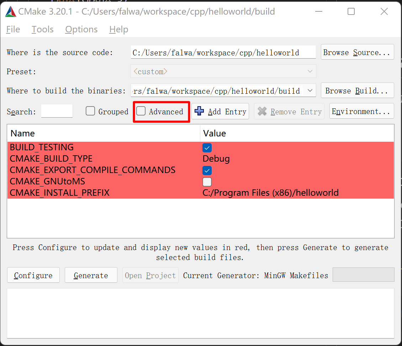
Task: Expand the build binaries path dropdown
Action: (x=310, y=91)
